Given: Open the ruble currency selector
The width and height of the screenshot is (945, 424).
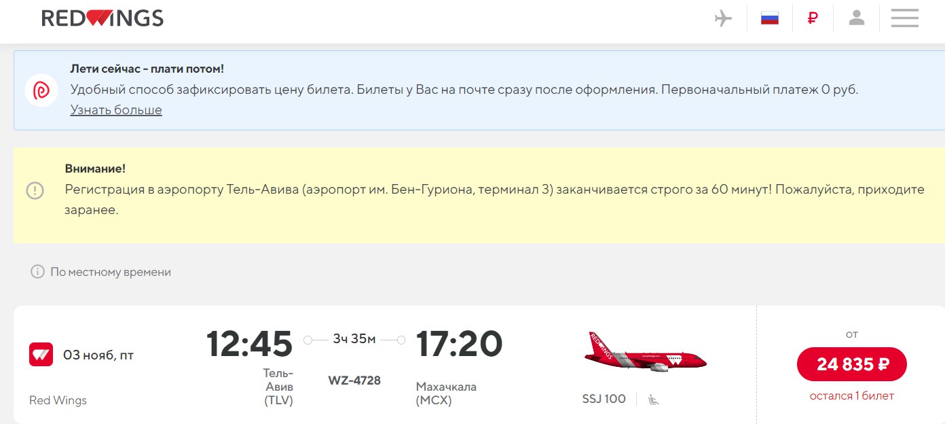Looking at the screenshot, I should (813, 18).
